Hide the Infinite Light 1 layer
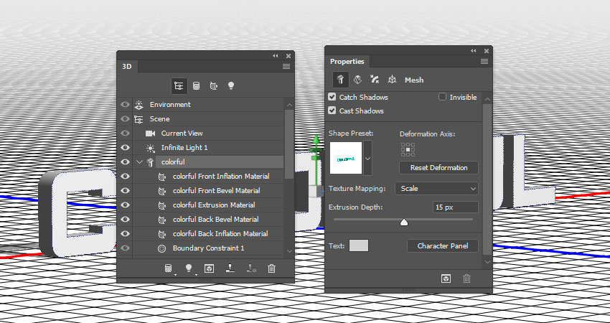The image size is (610, 323). pos(126,148)
